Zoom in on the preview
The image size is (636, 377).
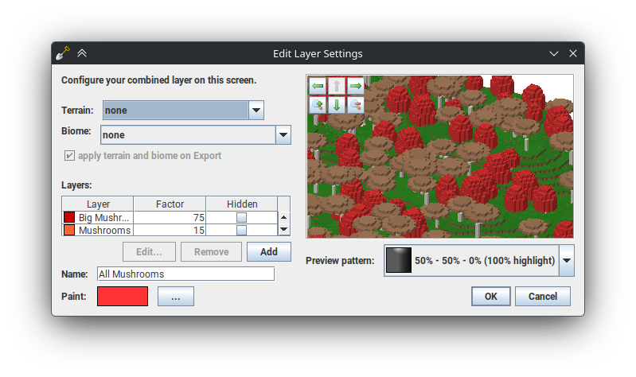pyautogui.click(x=318, y=105)
